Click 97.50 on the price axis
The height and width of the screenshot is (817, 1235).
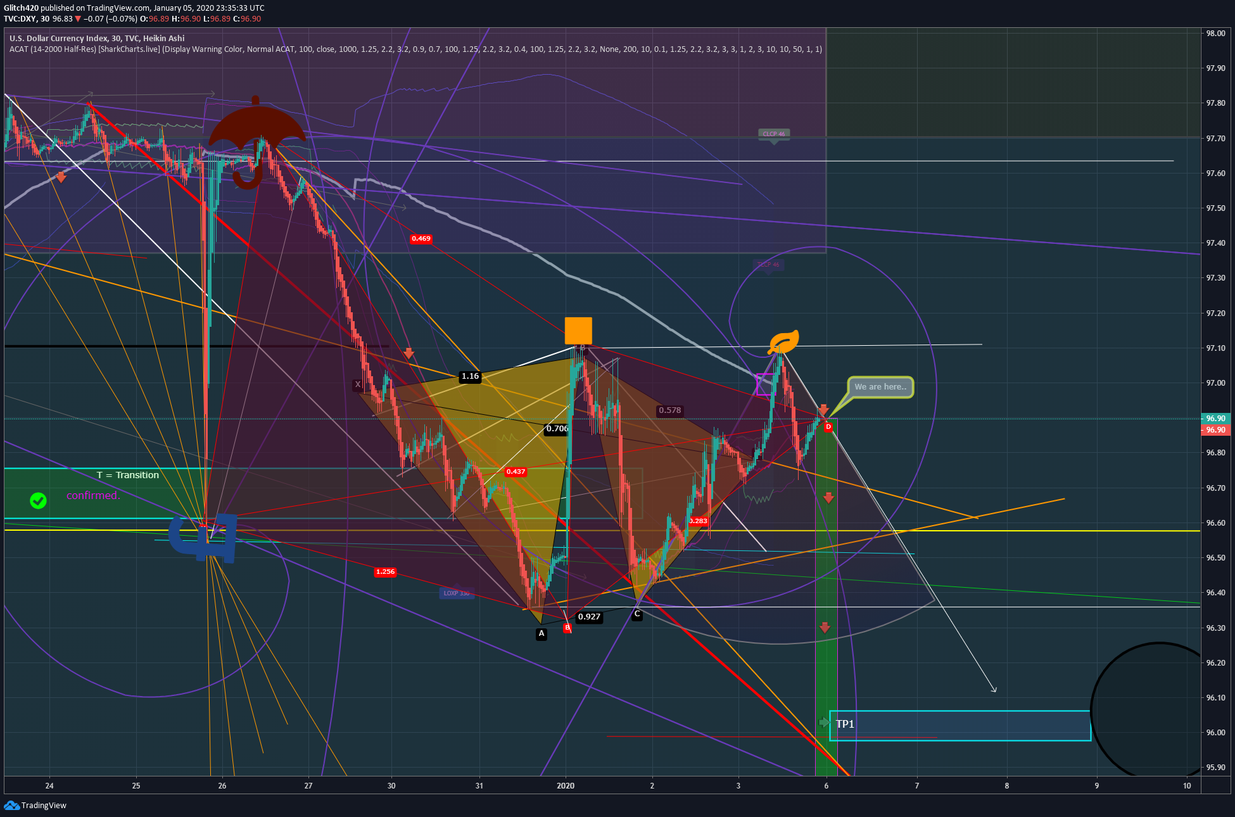click(1215, 208)
